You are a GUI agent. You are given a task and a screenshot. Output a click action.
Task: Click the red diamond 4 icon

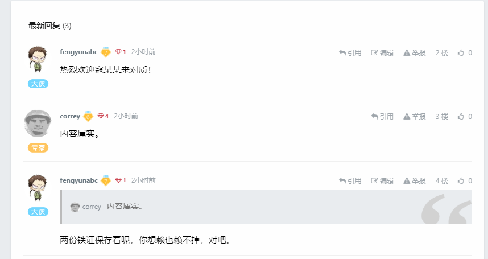[103, 116]
